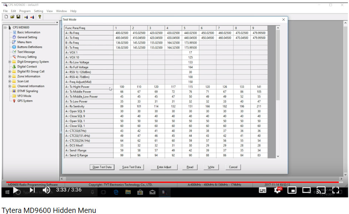Click the Open Test Data button
Screen dimensions: 349x214
tap(102, 167)
